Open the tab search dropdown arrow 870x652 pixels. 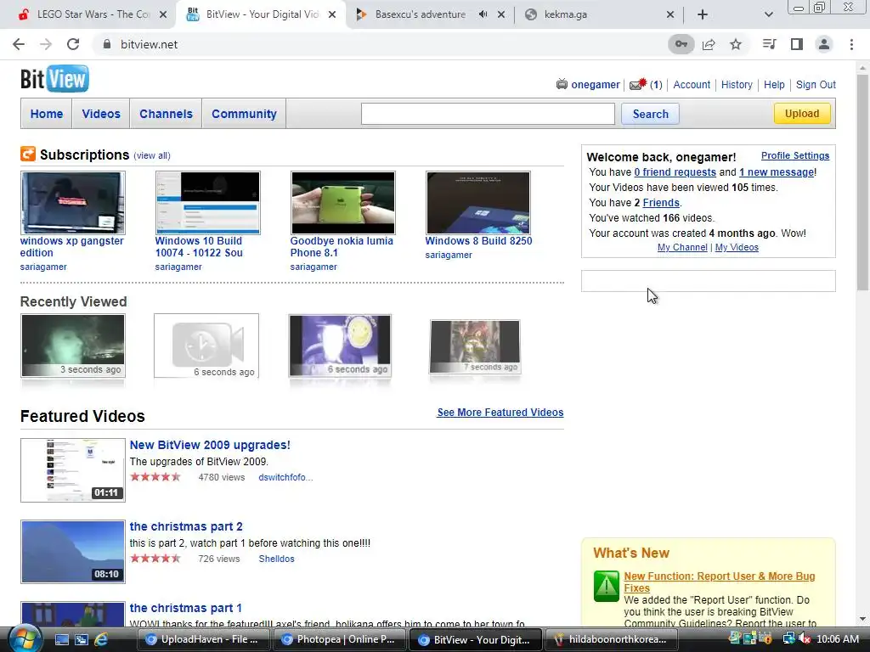pos(768,14)
